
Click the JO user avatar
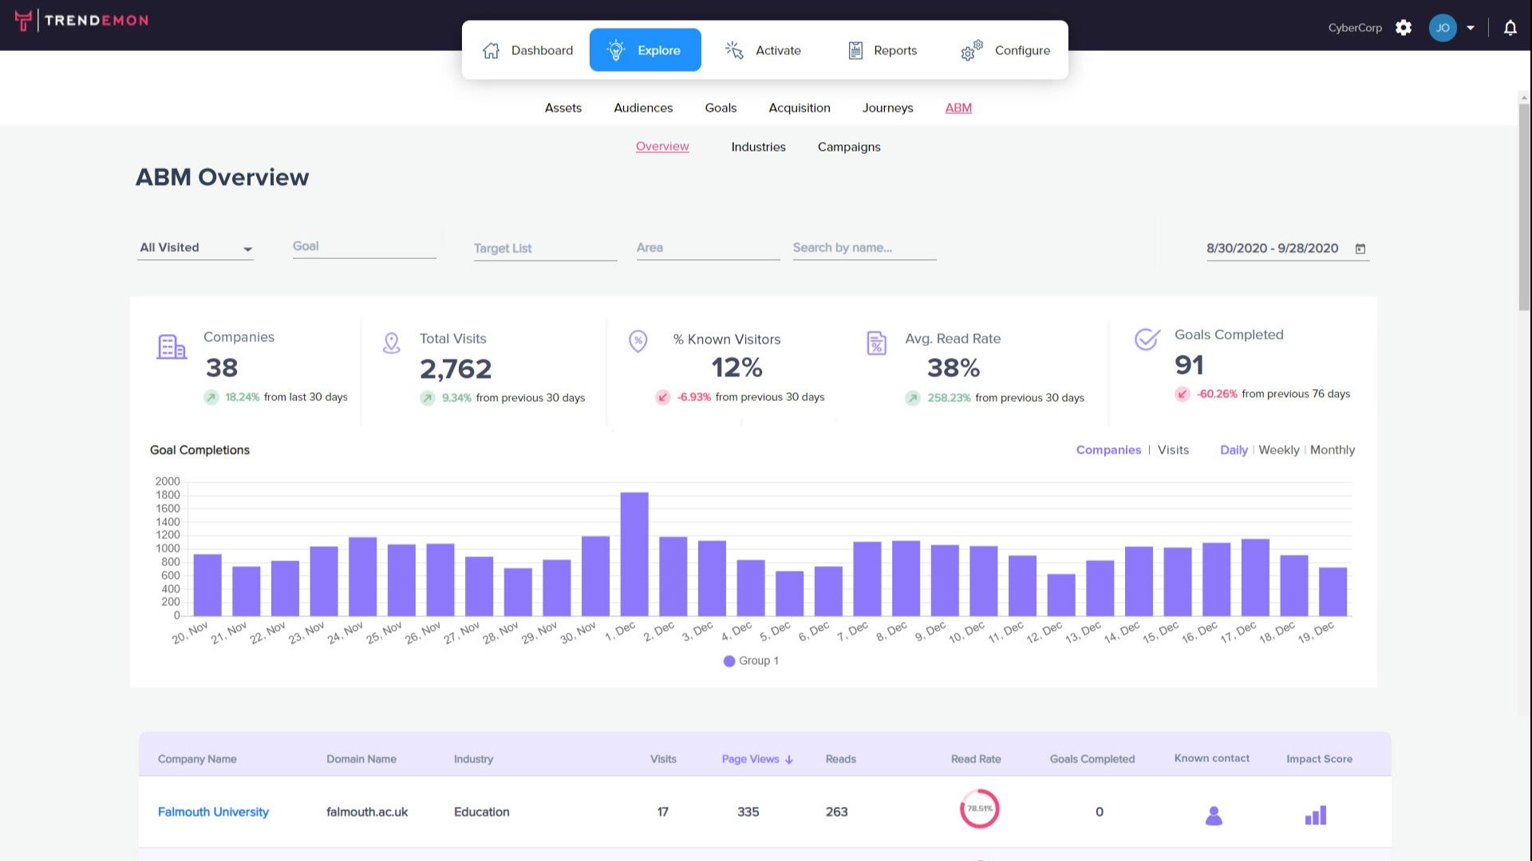1442,28
